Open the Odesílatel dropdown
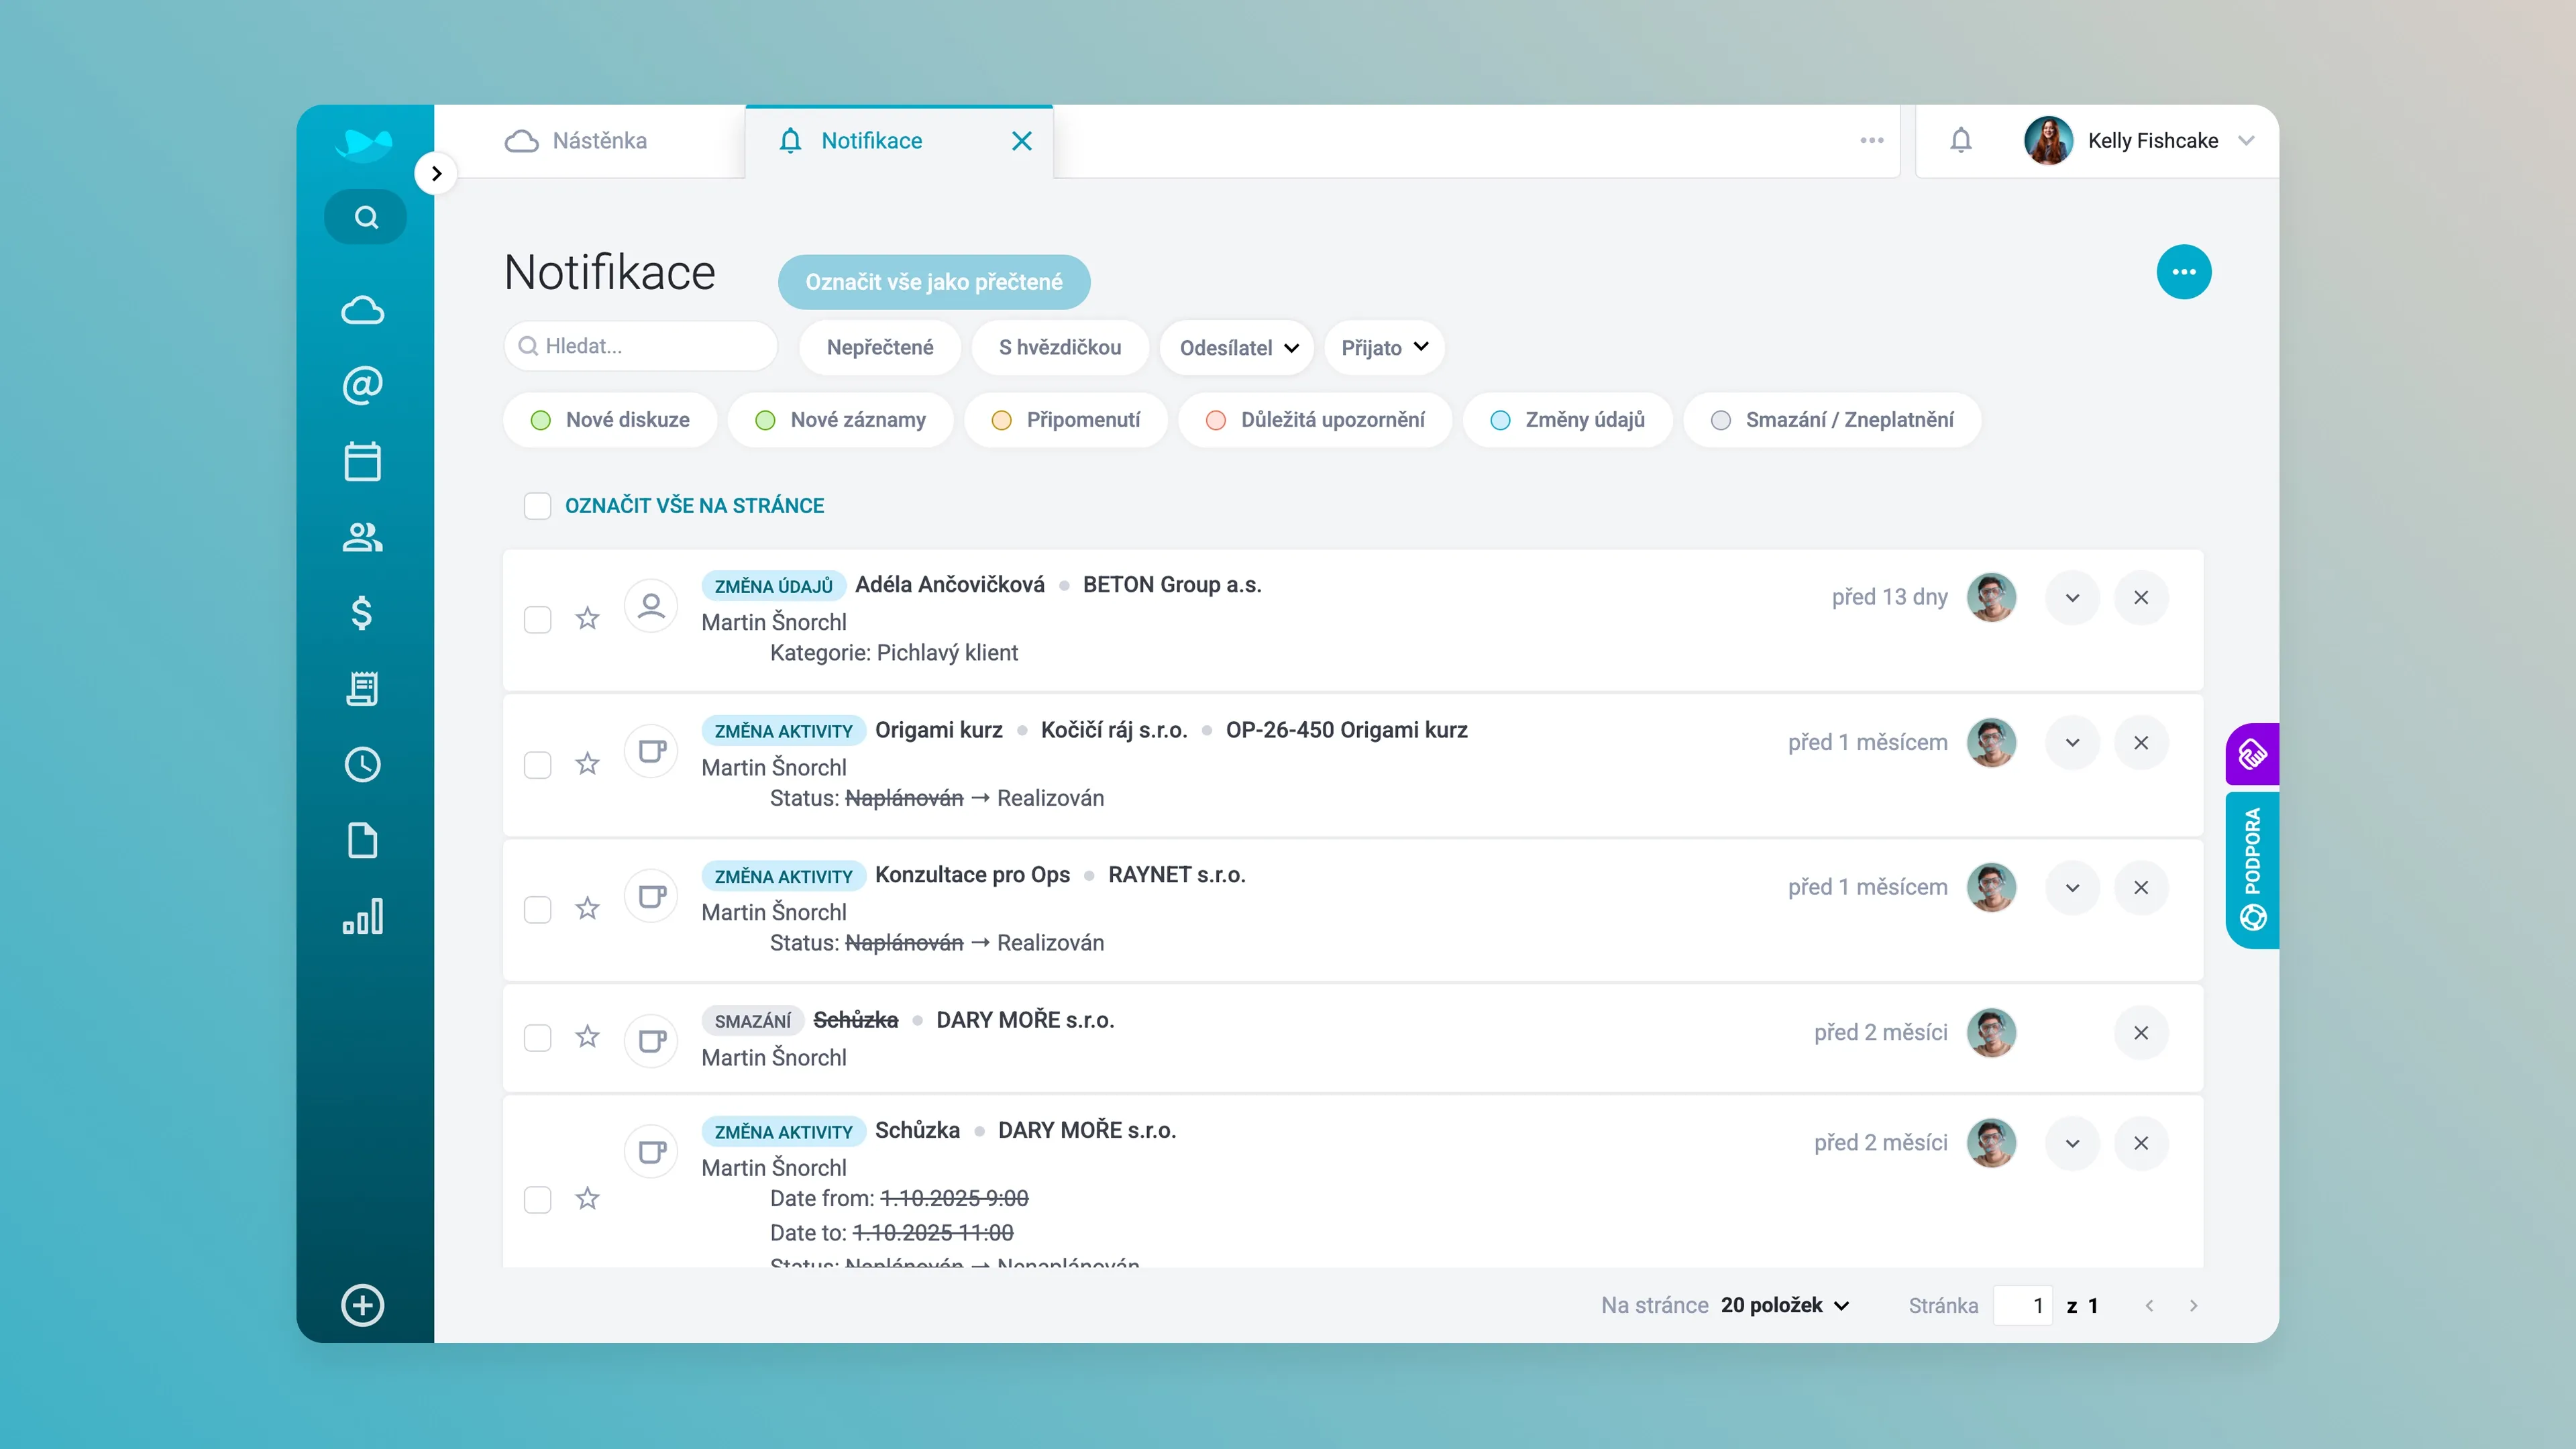The height and width of the screenshot is (1449, 2576). click(x=1237, y=348)
